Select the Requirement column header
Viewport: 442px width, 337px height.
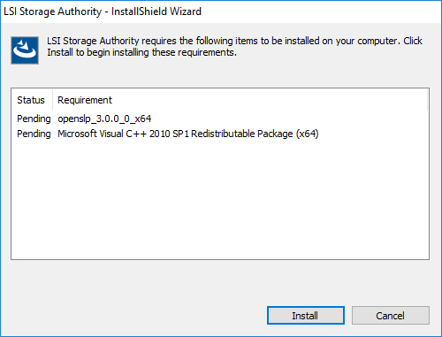click(85, 100)
